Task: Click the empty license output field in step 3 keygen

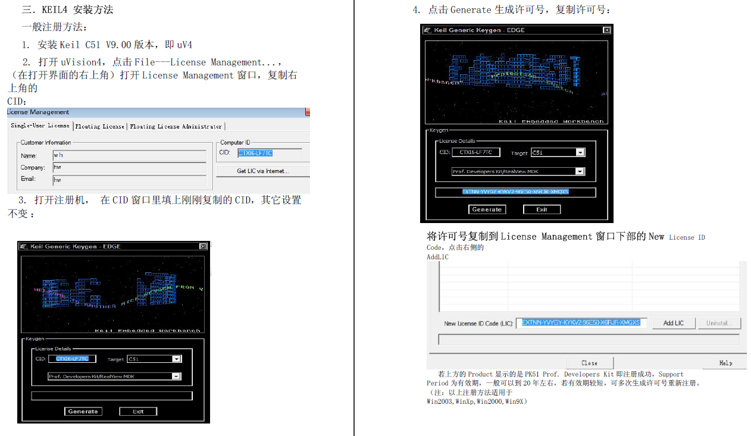Action: [x=112, y=396]
